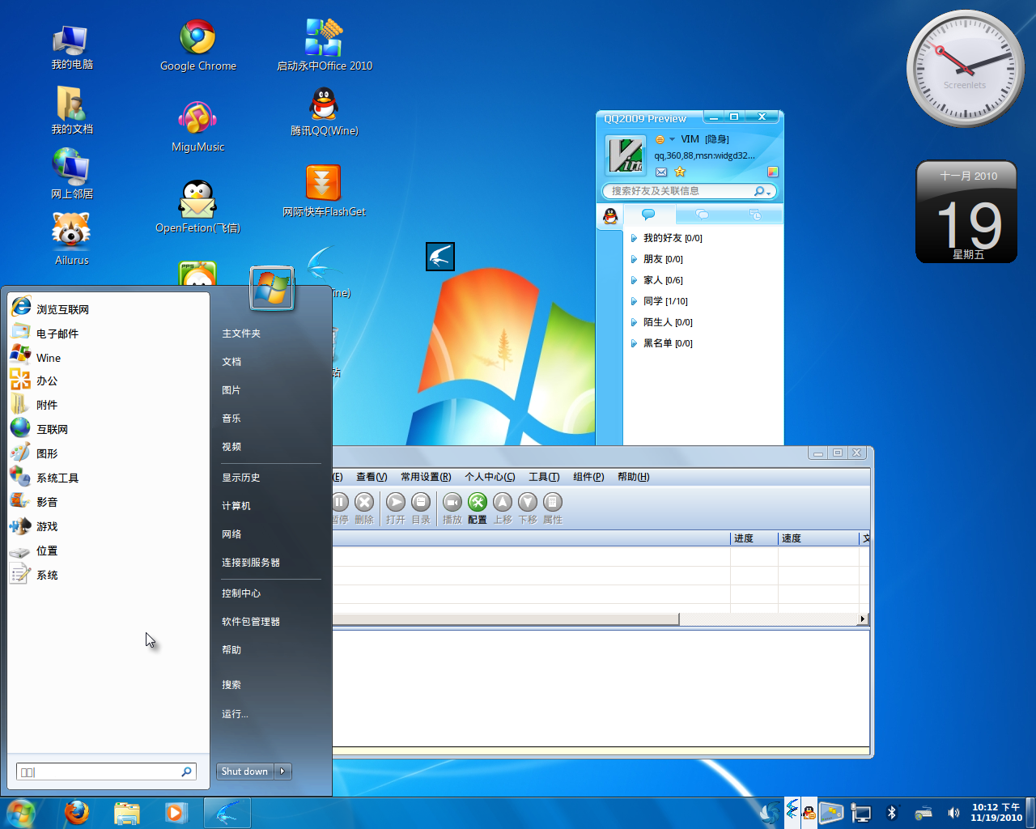Open Shut down options arrow
Image resolution: width=1036 pixels, height=829 pixels.
(282, 772)
